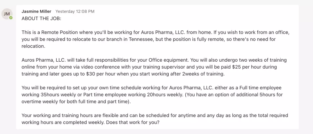Screen dimensions: 313x134
Task: Click the '$30 per hour' text
Action: [x=101, y=74]
